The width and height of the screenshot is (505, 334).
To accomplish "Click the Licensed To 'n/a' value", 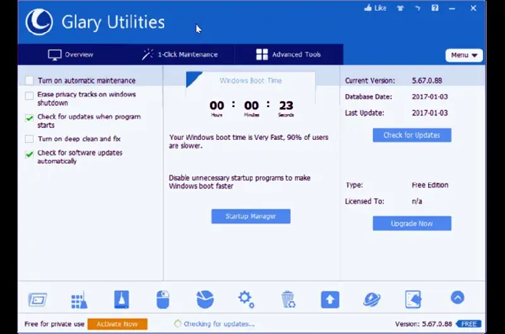I will click(x=417, y=202).
